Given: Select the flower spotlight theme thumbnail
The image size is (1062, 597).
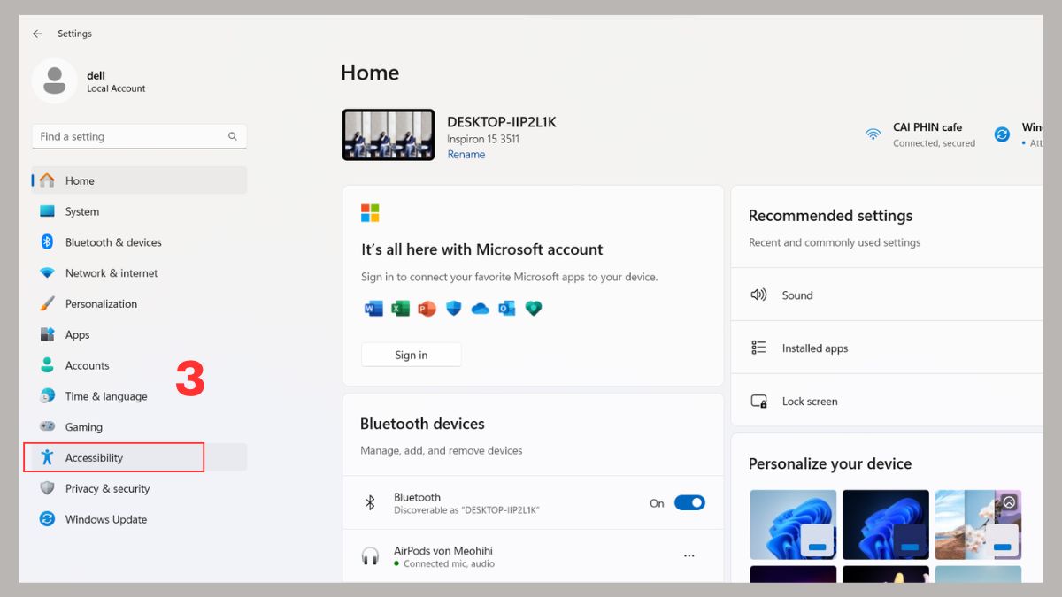Looking at the screenshot, I should coord(978,524).
